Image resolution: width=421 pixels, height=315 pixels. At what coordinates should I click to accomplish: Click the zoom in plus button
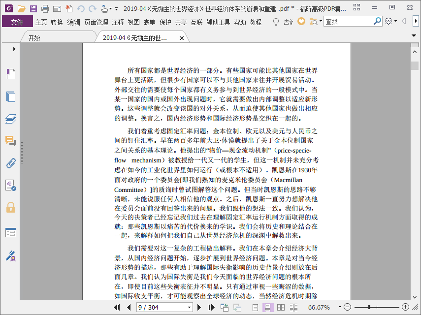[x=405, y=307]
